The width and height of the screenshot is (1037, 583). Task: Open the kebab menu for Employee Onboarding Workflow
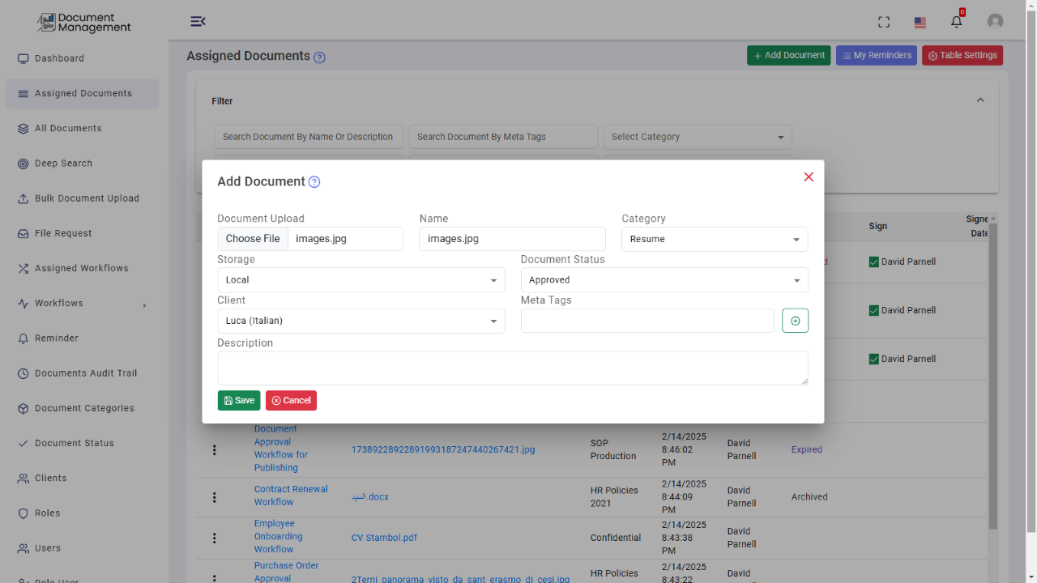pyautogui.click(x=214, y=538)
